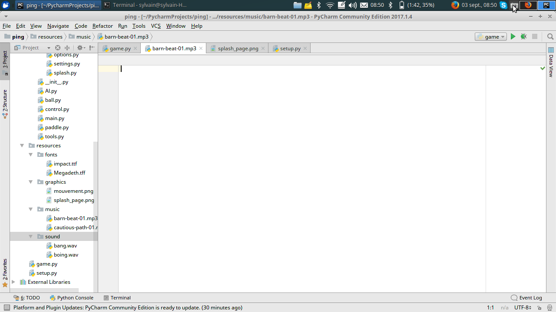The width and height of the screenshot is (556, 312).
Task: Open Search Everywhere magnifier icon
Action: tap(550, 37)
